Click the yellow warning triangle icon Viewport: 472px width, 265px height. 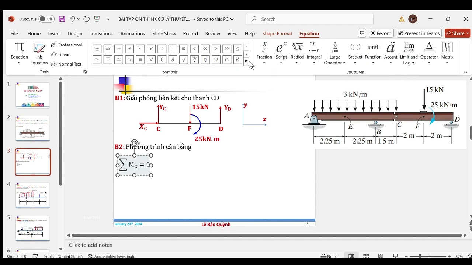402,19
